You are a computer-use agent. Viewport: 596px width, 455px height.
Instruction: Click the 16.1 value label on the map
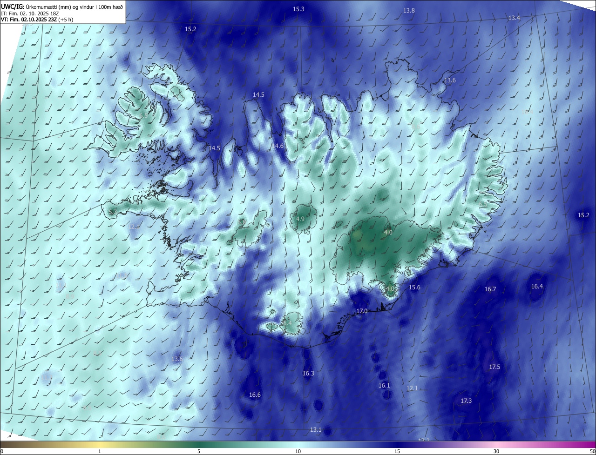[384, 385]
